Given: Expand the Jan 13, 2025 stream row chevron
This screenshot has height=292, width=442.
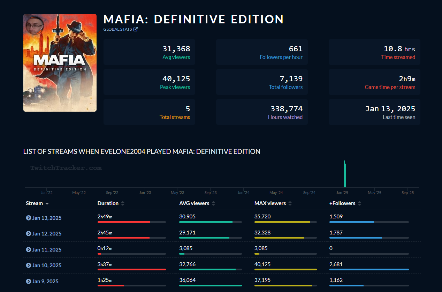Looking at the screenshot, I should (x=29, y=218).
